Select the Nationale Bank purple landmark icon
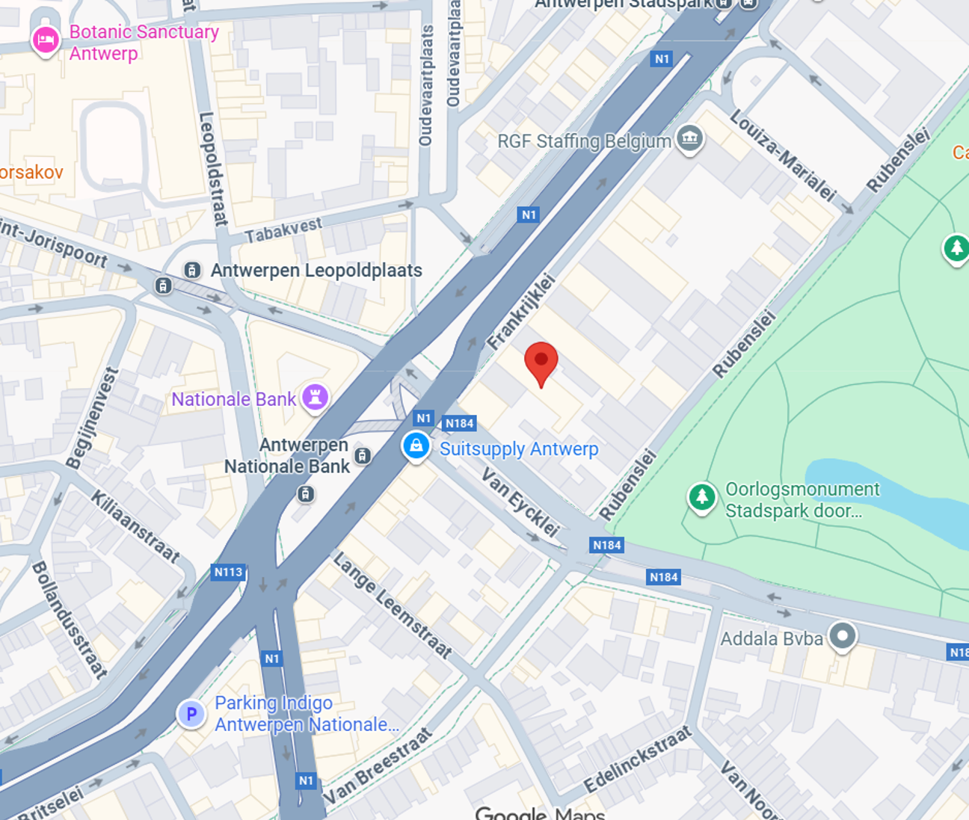The width and height of the screenshot is (969, 820). (315, 397)
